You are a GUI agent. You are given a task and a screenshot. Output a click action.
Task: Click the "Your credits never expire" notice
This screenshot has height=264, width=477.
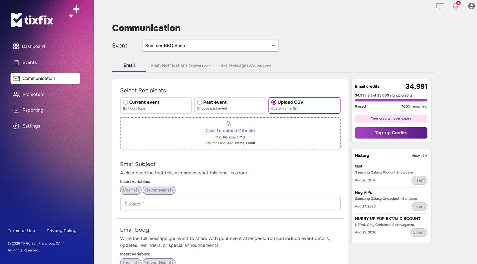coord(391,118)
